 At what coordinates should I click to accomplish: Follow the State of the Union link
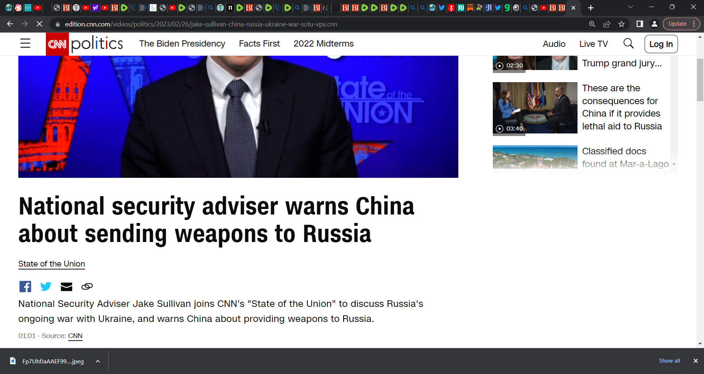tap(52, 264)
